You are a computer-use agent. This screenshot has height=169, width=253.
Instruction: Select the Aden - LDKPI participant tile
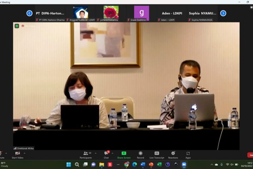172,13
